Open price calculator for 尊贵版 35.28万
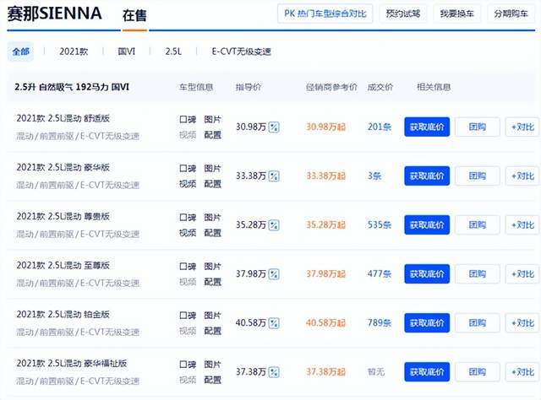The height and width of the screenshot is (400, 541). click(273, 224)
